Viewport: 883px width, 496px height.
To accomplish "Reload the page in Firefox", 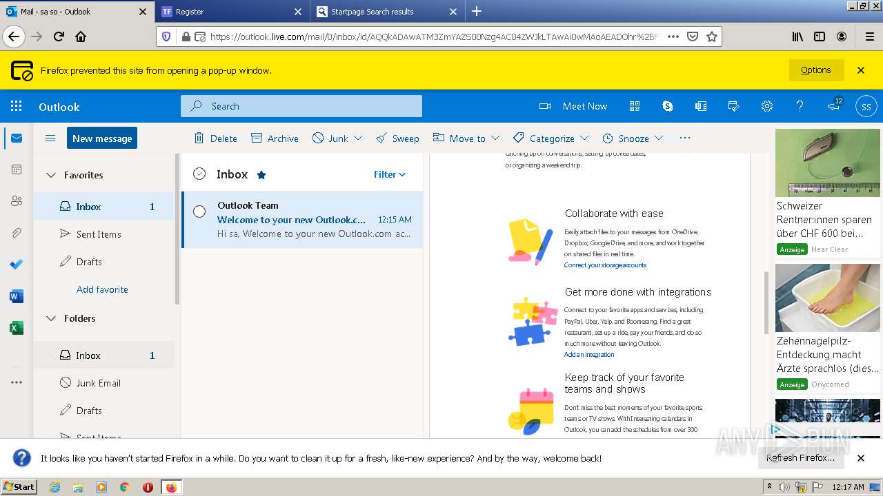I will pyautogui.click(x=59, y=37).
